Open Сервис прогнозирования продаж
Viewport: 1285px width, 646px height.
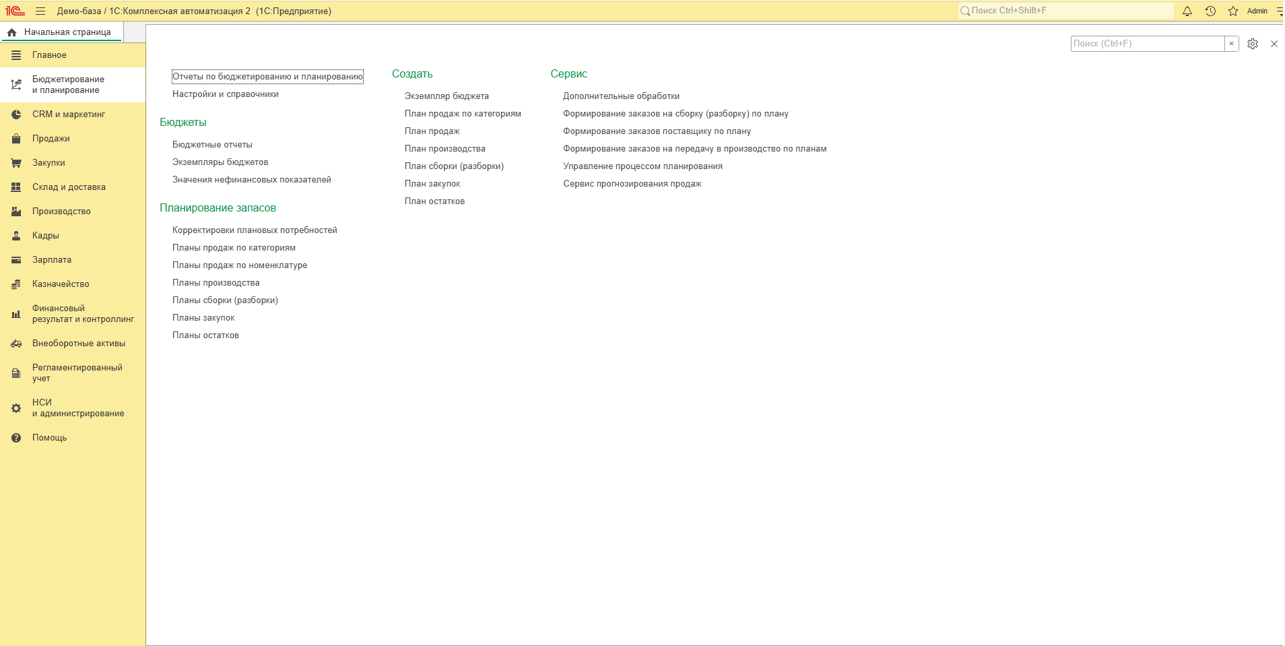[x=632, y=184]
